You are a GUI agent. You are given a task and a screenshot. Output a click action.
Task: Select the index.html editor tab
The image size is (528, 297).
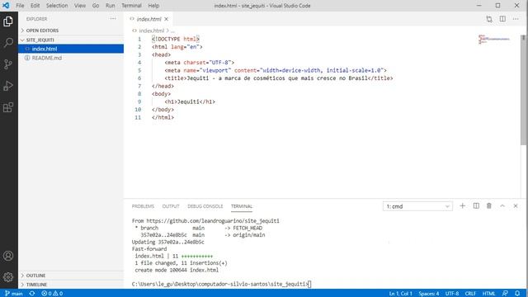[148, 19]
